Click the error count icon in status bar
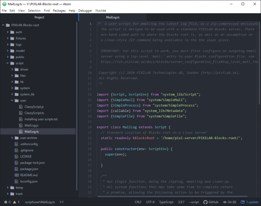 coord(6,202)
